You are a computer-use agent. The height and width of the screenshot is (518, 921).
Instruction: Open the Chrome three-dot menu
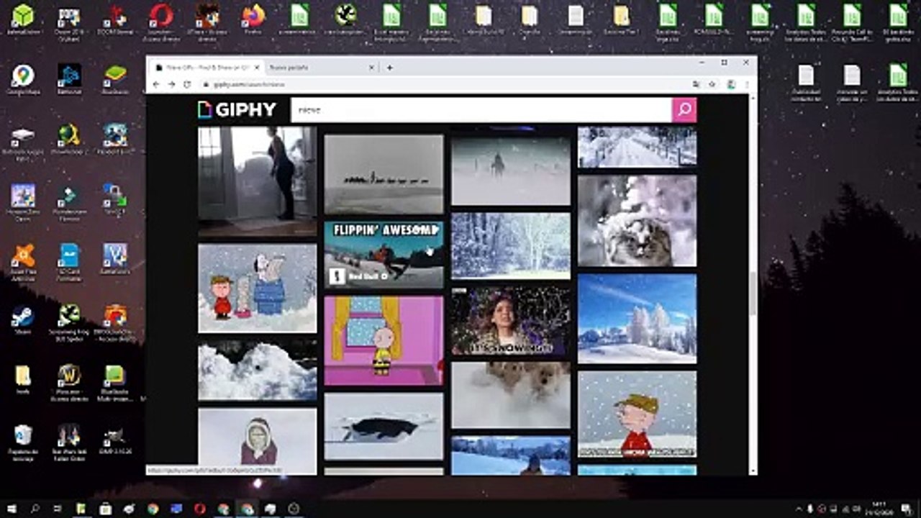(746, 84)
